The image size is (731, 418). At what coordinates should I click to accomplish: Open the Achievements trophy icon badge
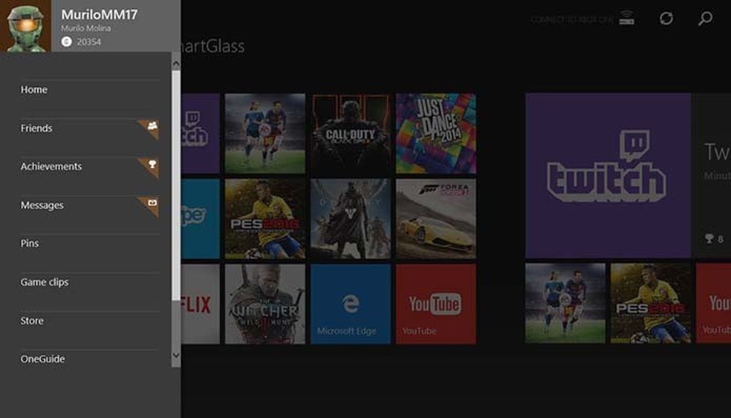click(x=152, y=164)
